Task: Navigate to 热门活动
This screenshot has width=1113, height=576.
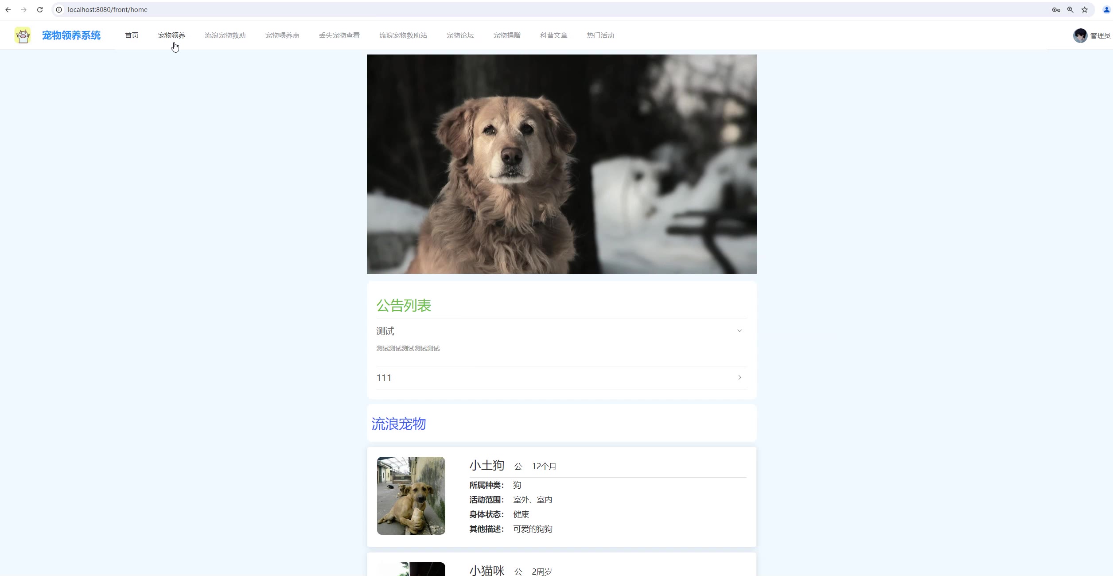Action: pos(600,35)
